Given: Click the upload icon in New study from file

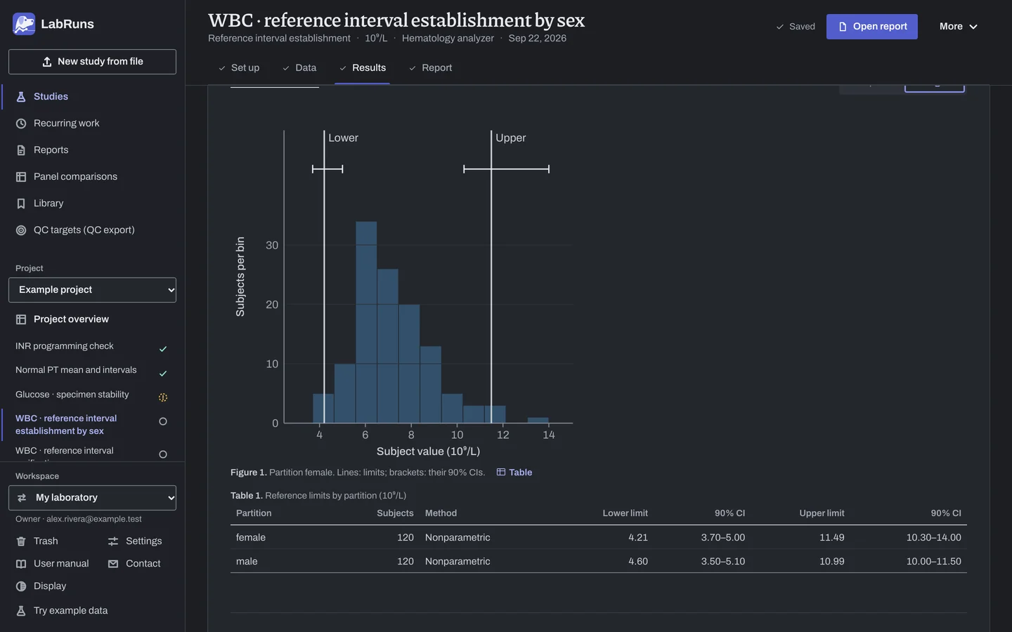Looking at the screenshot, I should tap(47, 62).
